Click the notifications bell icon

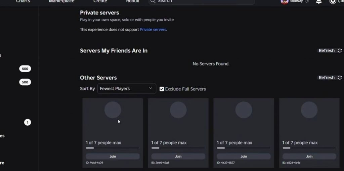pos(319,2)
